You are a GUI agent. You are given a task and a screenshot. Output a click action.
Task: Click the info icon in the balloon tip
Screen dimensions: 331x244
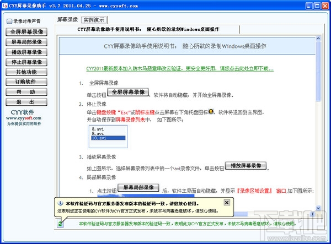click(x=60, y=203)
